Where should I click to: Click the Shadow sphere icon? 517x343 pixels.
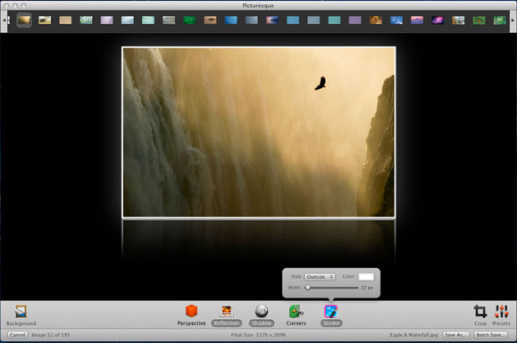click(x=262, y=311)
